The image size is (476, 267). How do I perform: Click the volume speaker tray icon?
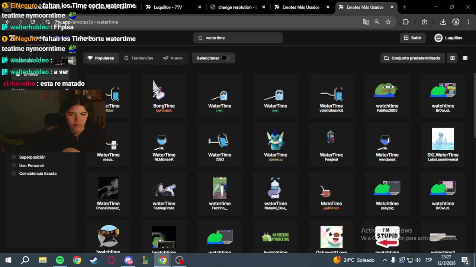pyautogui.click(x=418, y=260)
